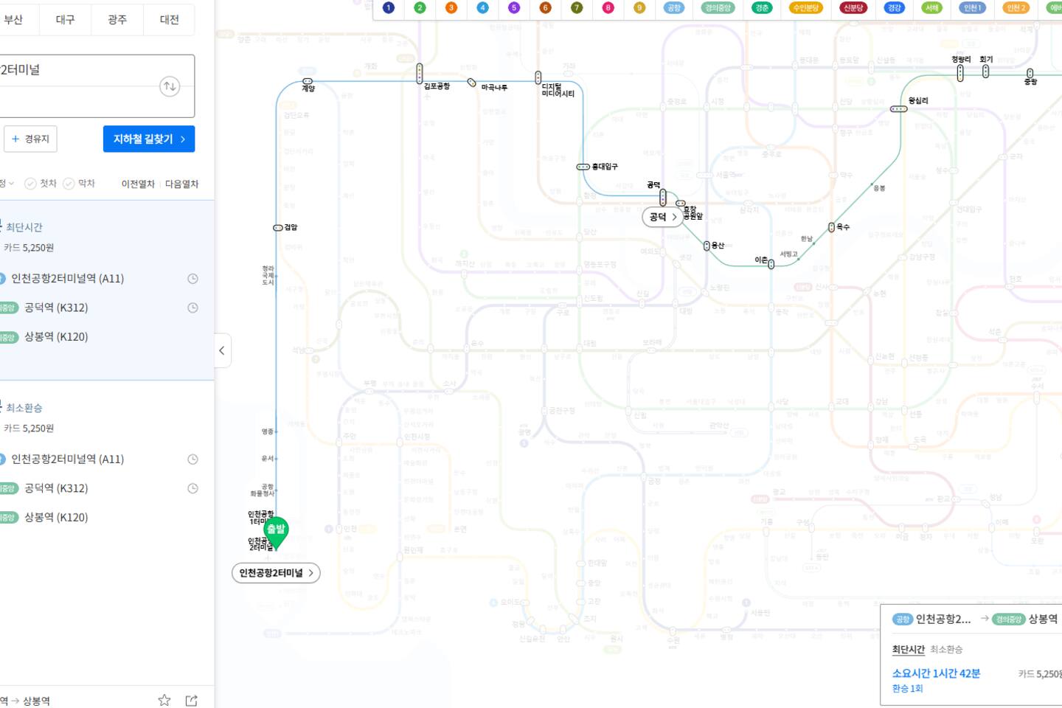
Task: Click the green 출발 marker on map
Action: tap(276, 530)
